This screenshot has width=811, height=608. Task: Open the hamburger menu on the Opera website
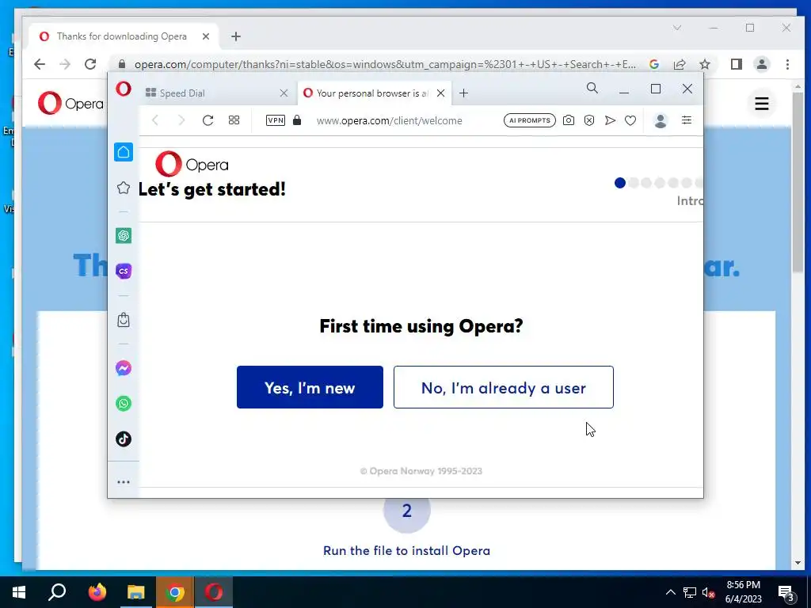point(761,104)
